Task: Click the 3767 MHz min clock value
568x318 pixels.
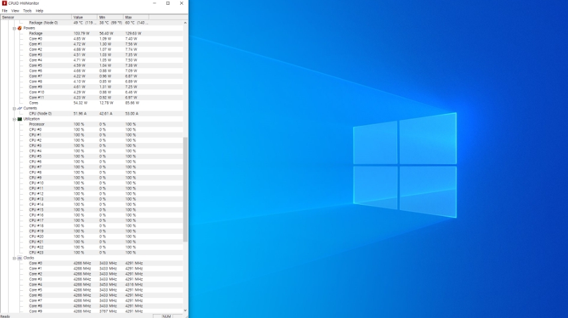Action: click(x=108, y=311)
